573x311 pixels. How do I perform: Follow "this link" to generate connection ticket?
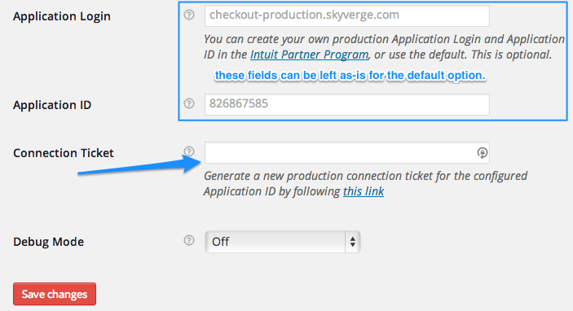coord(364,191)
